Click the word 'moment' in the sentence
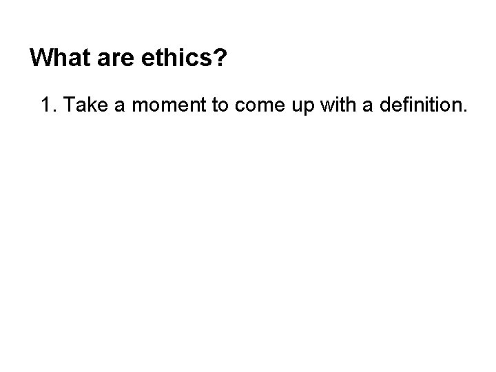 (x=169, y=105)
